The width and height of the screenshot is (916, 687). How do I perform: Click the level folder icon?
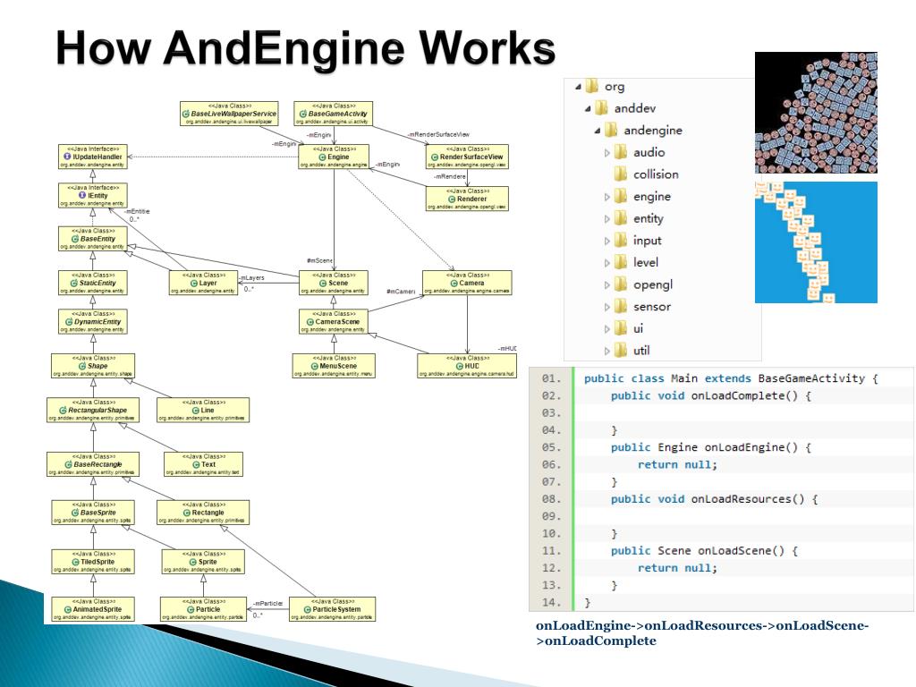click(x=621, y=262)
